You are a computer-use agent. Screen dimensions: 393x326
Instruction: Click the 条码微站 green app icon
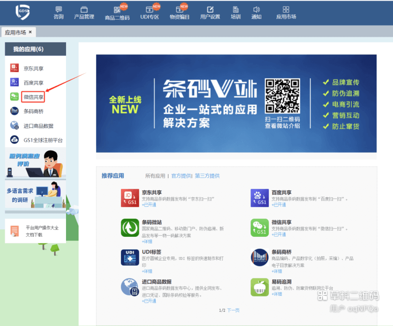point(130,228)
